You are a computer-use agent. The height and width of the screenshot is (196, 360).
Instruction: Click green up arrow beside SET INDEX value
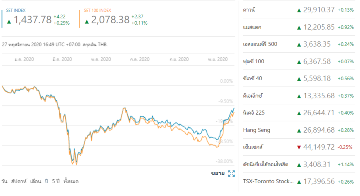click(9, 22)
